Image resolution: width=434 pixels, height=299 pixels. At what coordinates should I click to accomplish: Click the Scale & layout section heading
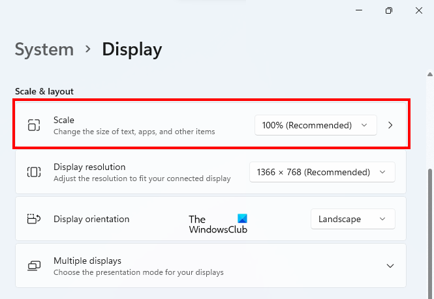[44, 91]
